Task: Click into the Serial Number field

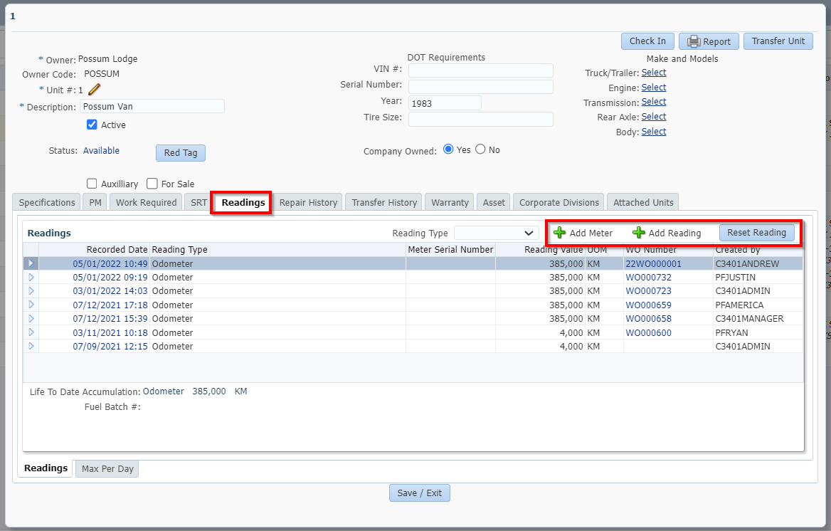Action: point(481,86)
